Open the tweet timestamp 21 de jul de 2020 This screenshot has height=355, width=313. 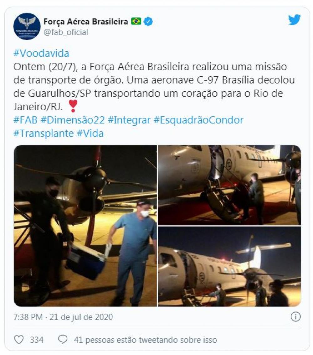81,317
